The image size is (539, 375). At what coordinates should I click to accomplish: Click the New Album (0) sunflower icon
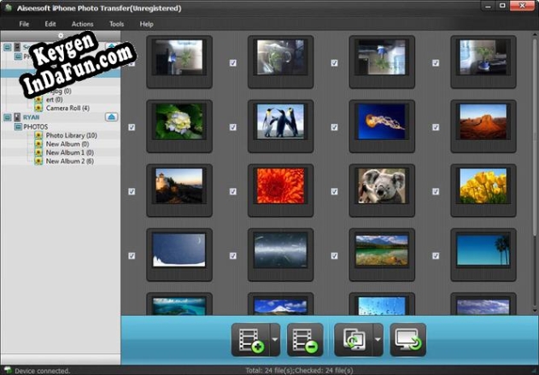point(38,144)
